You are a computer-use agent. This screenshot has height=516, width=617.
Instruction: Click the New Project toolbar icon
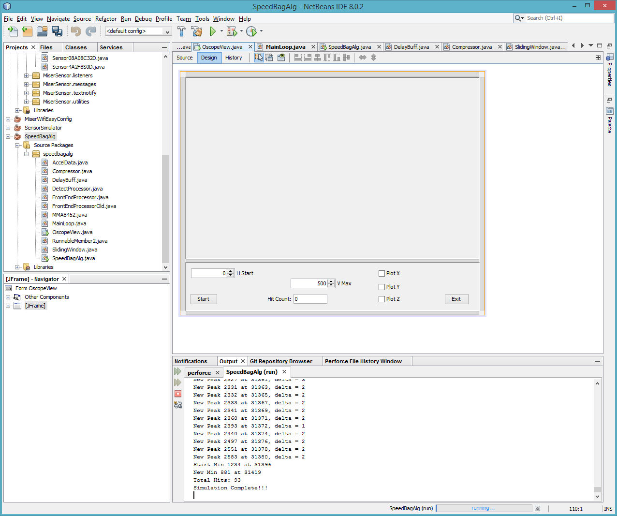coord(27,31)
